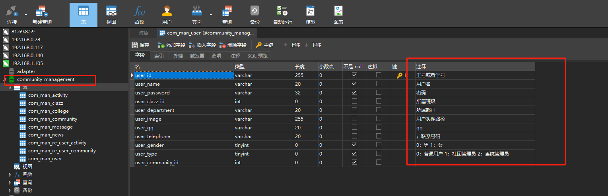The width and height of the screenshot is (608, 196).
Task: Switch to the SQL 预览 tab
Action: point(258,56)
